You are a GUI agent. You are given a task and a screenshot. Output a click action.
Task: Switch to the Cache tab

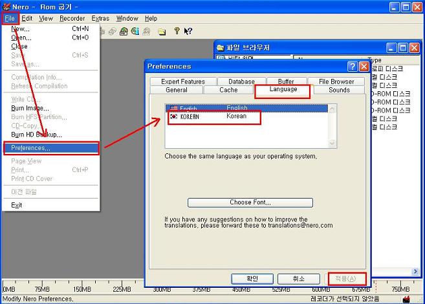[x=228, y=90]
